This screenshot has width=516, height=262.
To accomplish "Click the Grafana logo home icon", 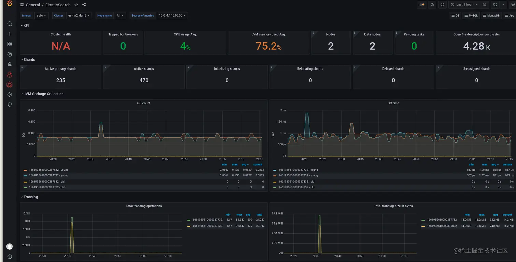I will (10, 4).
